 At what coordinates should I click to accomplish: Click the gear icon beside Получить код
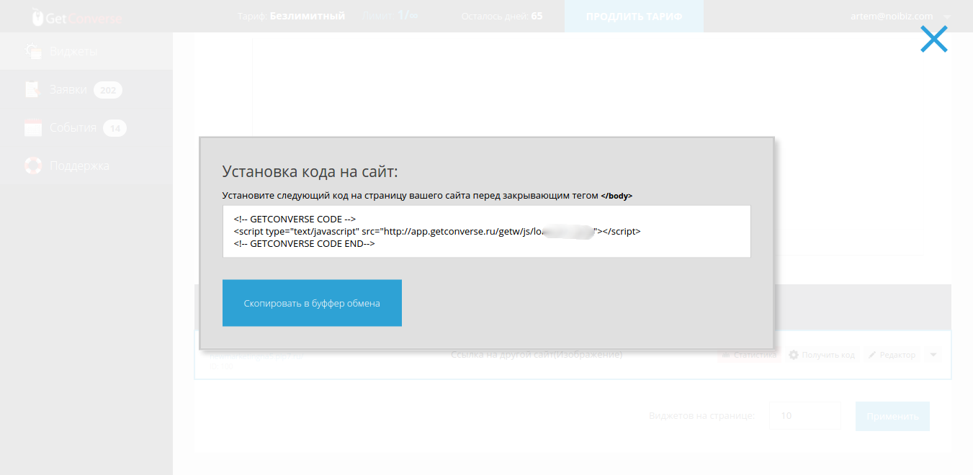[794, 355]
